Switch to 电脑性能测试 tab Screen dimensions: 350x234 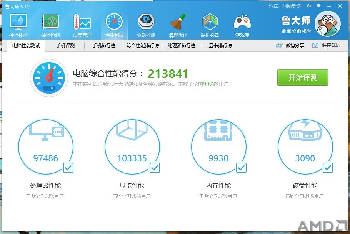point(26,46)
